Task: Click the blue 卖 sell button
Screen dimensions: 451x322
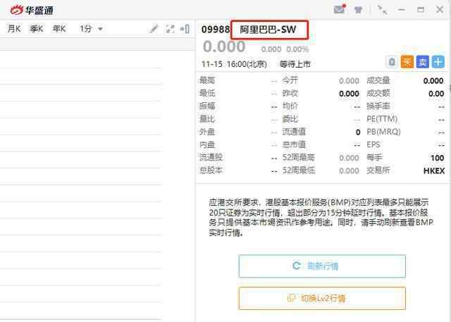Action: (x=423, y=62)
